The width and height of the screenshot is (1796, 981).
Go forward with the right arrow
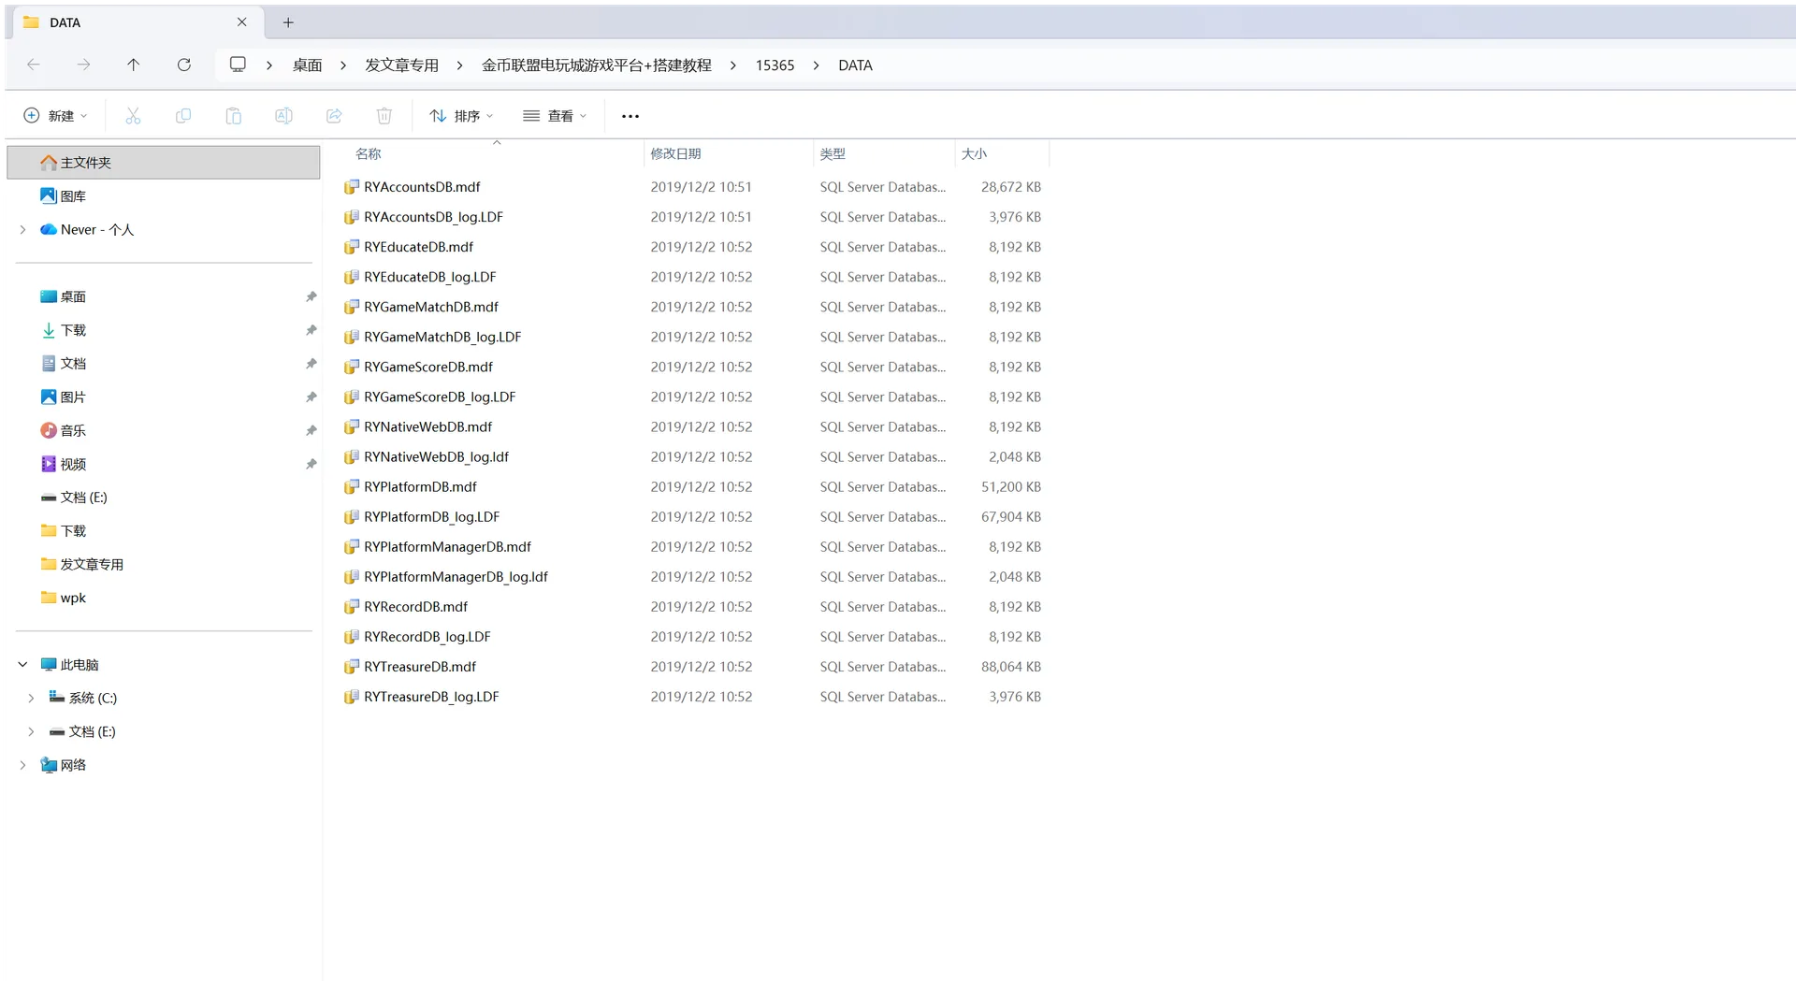83,65
